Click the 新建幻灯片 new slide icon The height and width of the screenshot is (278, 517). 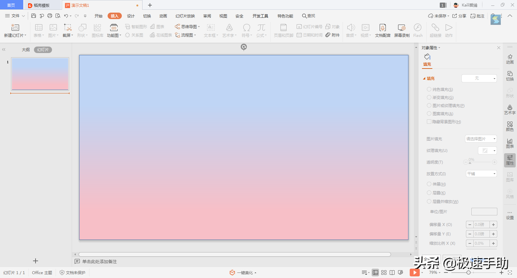point(15,28)
